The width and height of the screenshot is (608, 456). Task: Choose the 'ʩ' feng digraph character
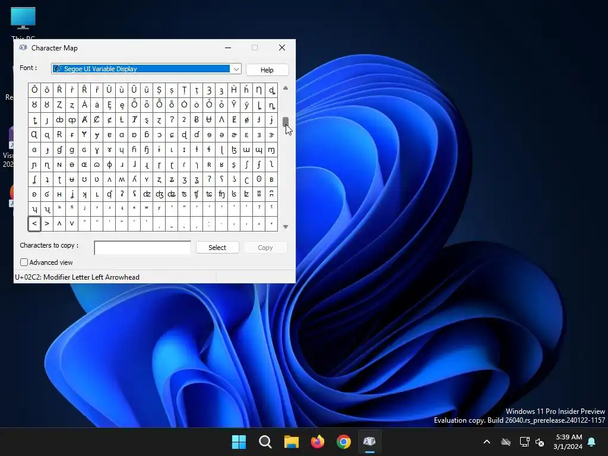tap(221, 194)
